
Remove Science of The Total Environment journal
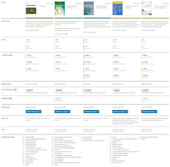coord(79,3)
